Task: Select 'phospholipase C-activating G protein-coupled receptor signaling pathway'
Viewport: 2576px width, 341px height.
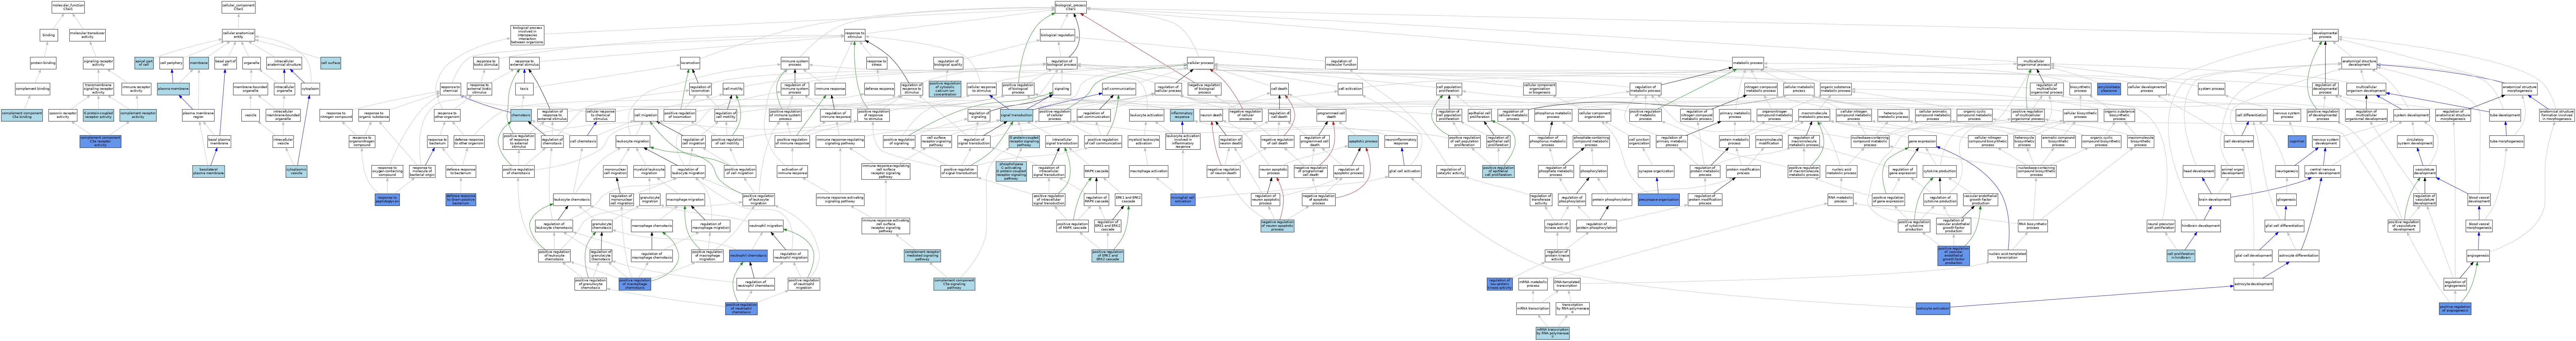Action: point(1011,171)
